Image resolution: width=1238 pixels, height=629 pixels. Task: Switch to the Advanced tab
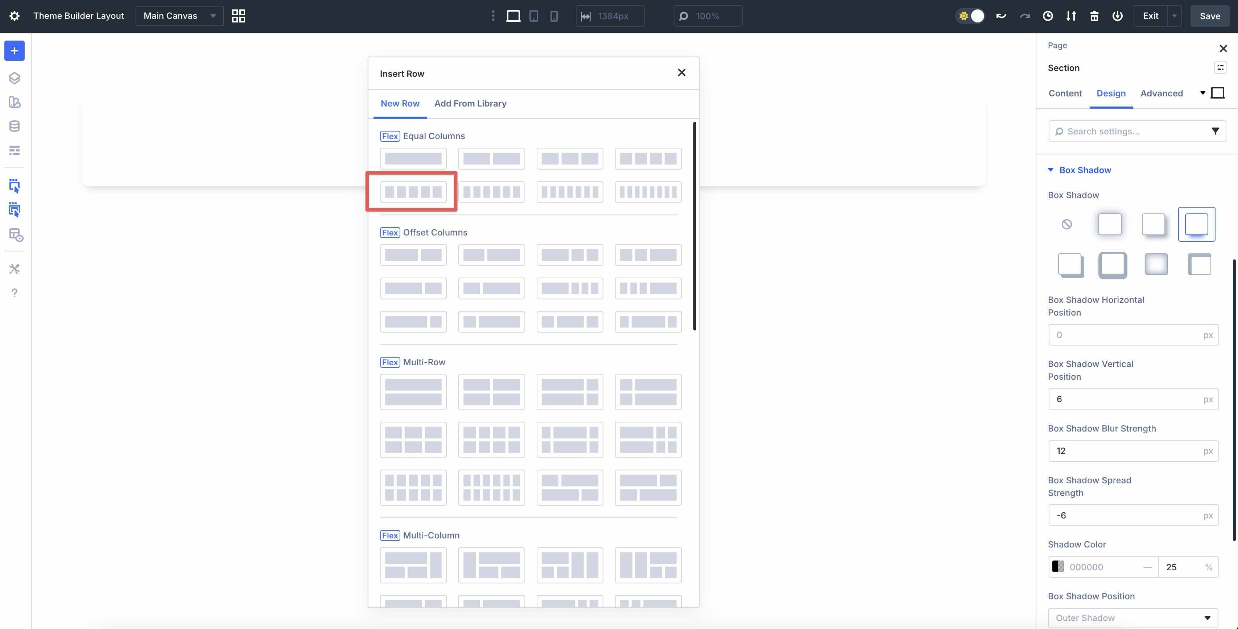point(1161,93)
